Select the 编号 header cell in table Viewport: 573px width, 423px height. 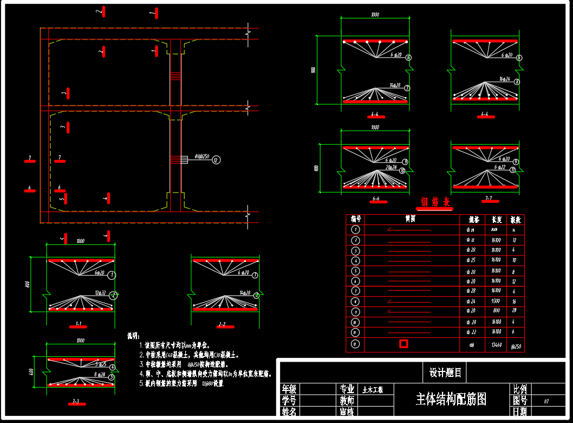pos(355,219)
